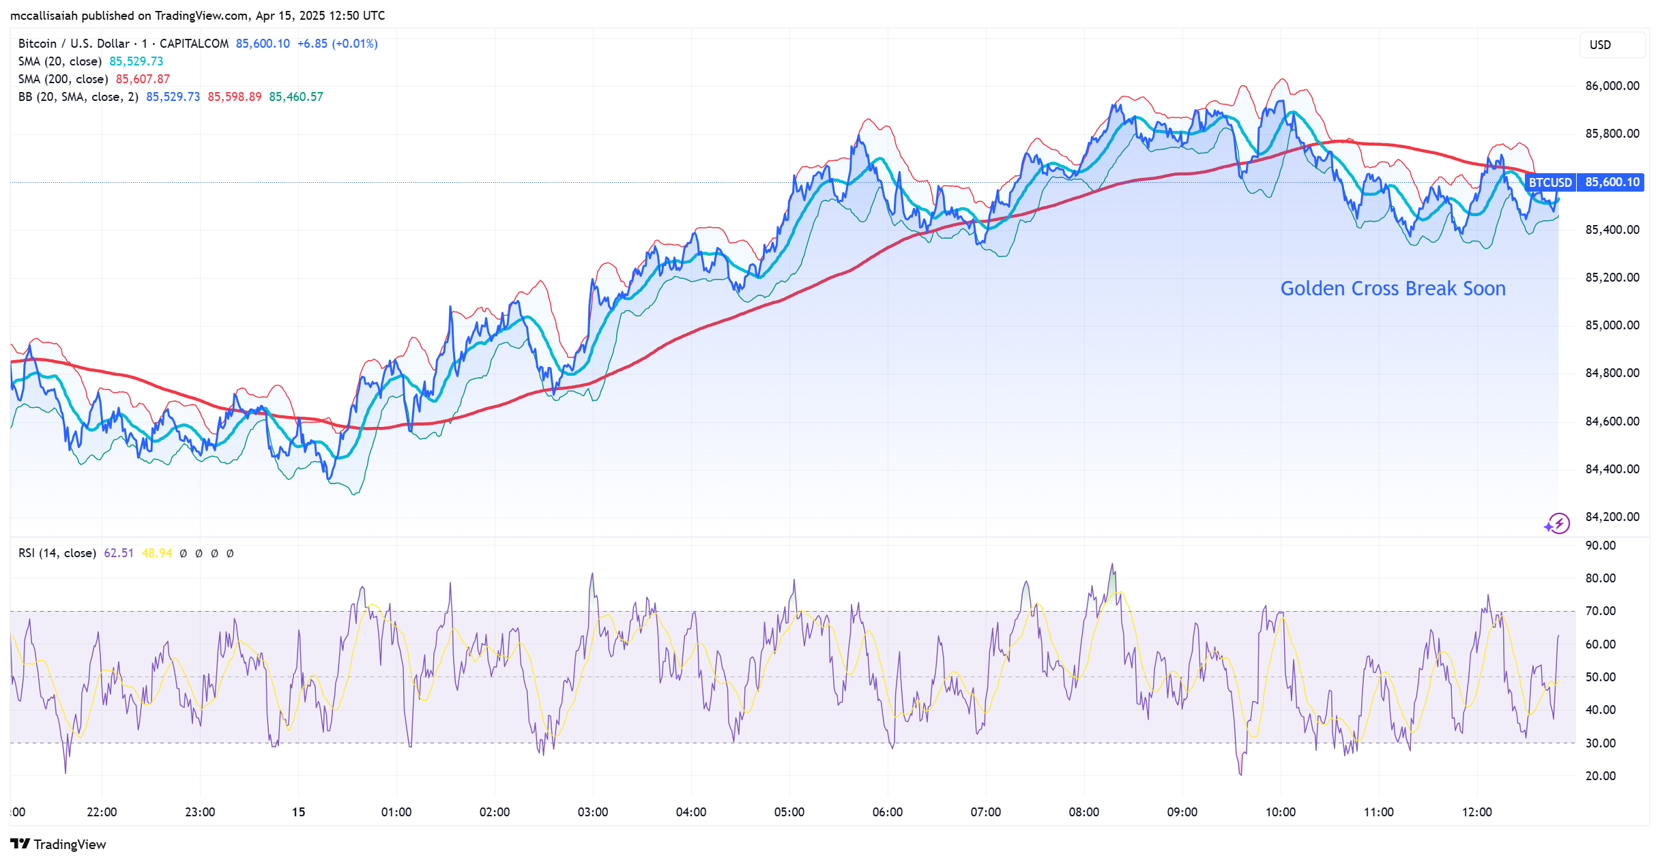Click the SMA (200, close) legend label
The image size is (1660, 862).
point(63,79)
